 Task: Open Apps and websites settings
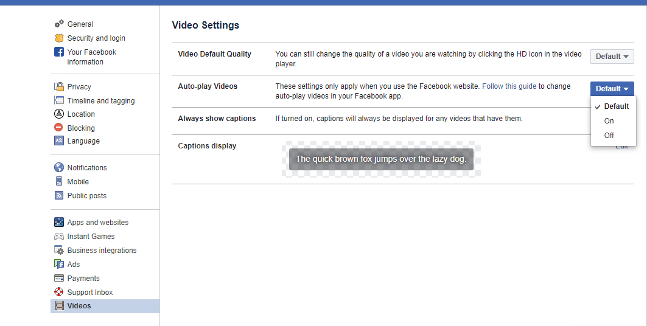(98, 223)
